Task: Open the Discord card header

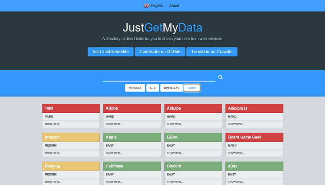Action: [x=193, y=166]
